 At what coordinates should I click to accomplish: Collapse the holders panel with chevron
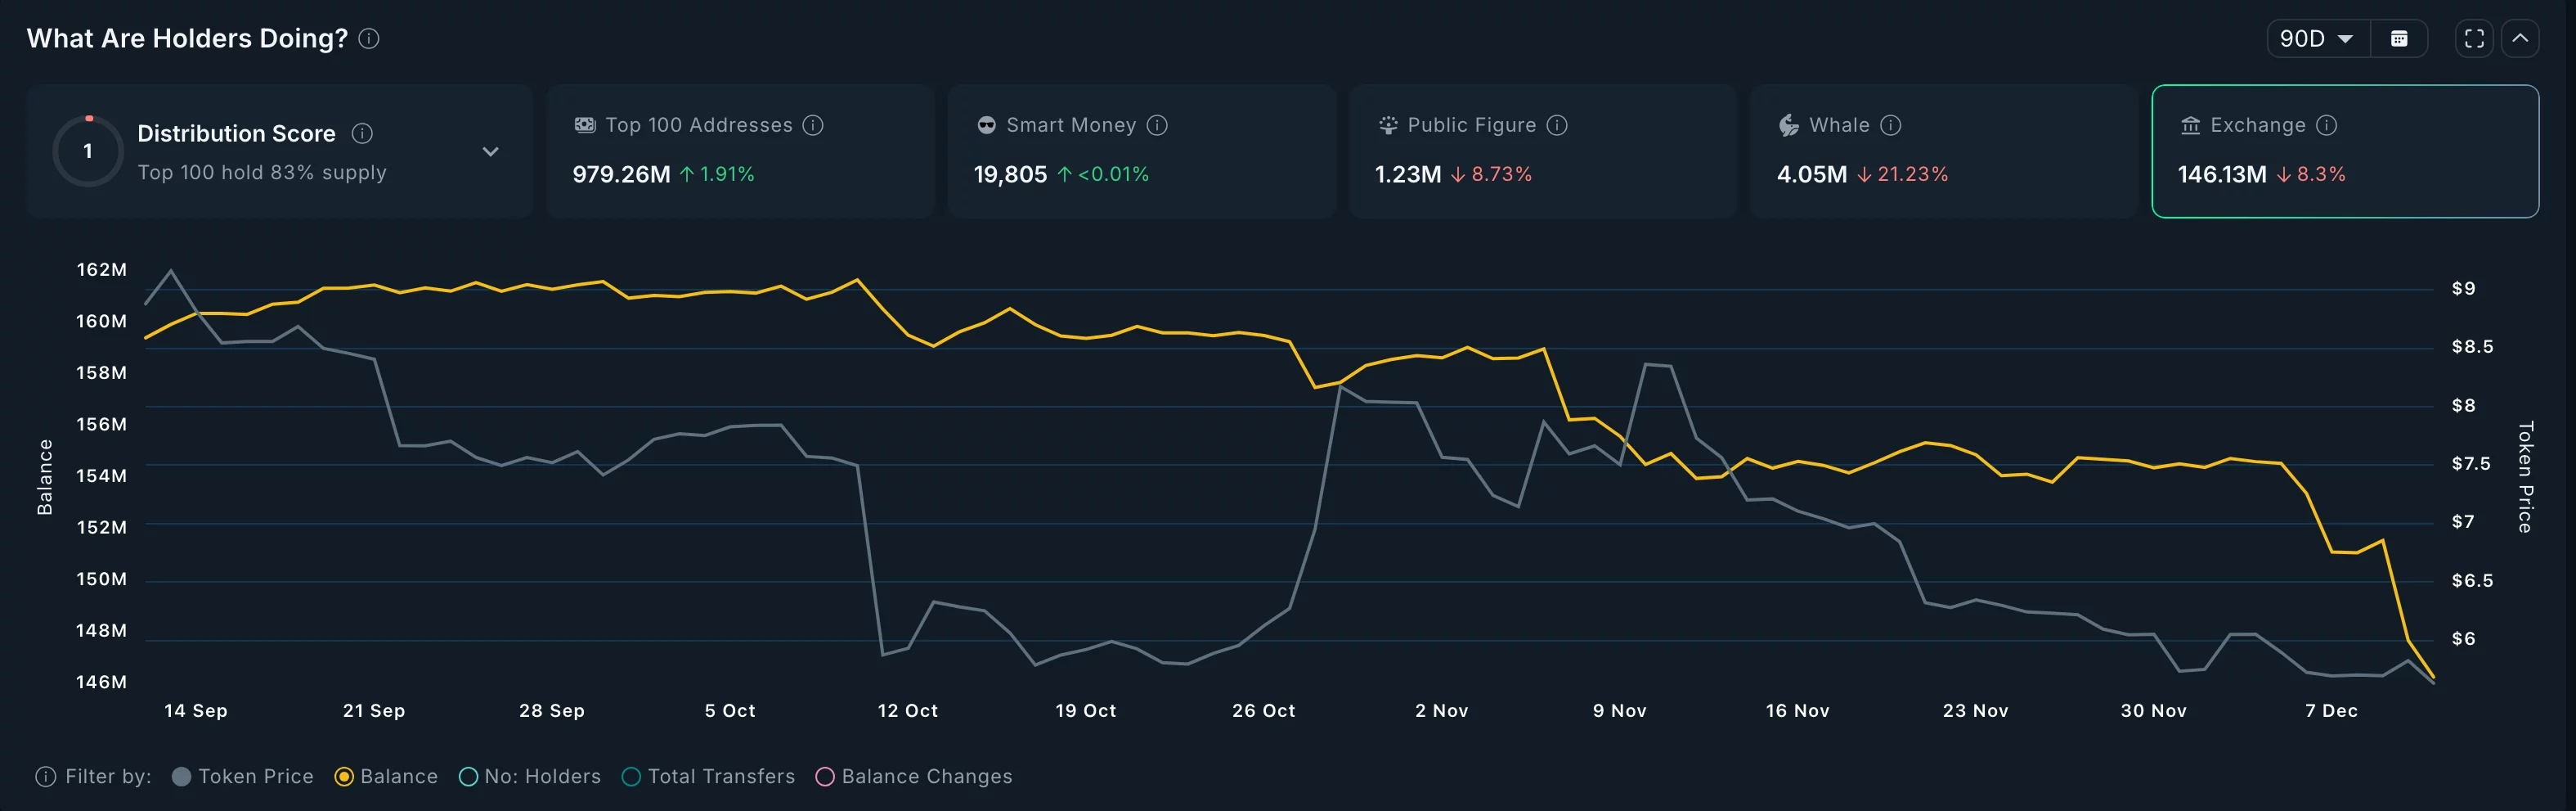click(x=2520, y=39)
